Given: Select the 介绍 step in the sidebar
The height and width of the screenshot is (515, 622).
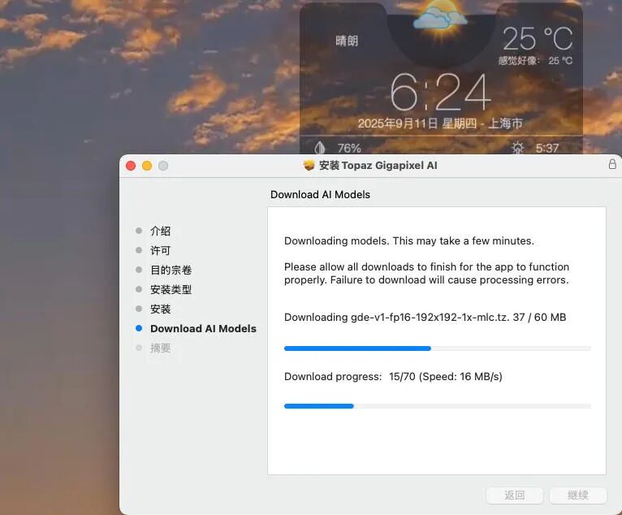Looking at the screenshot, I should coord(160,231).
